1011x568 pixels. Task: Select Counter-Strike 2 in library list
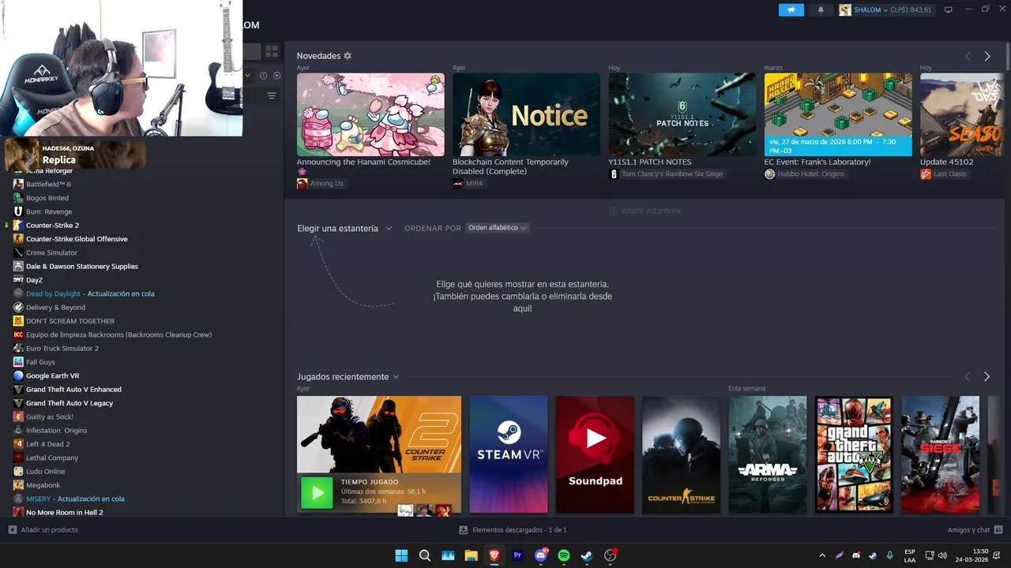click(x=52, y=226)
